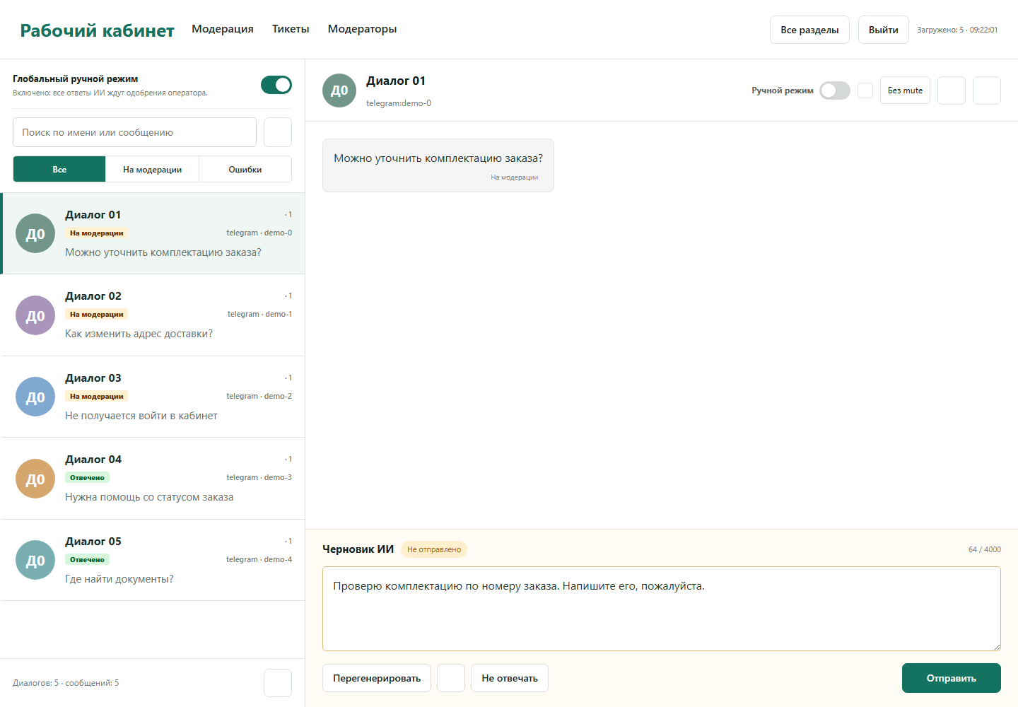Click the telegram:demo-0 label under the dialog title
The width and height of the screenshot is (1018, 707).
coord(399,103)
